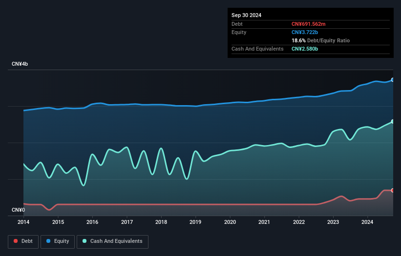Viewport: 401px width, 256px height.
Task: Toggle Cash And Equivalents legend item
Action: 112,241
